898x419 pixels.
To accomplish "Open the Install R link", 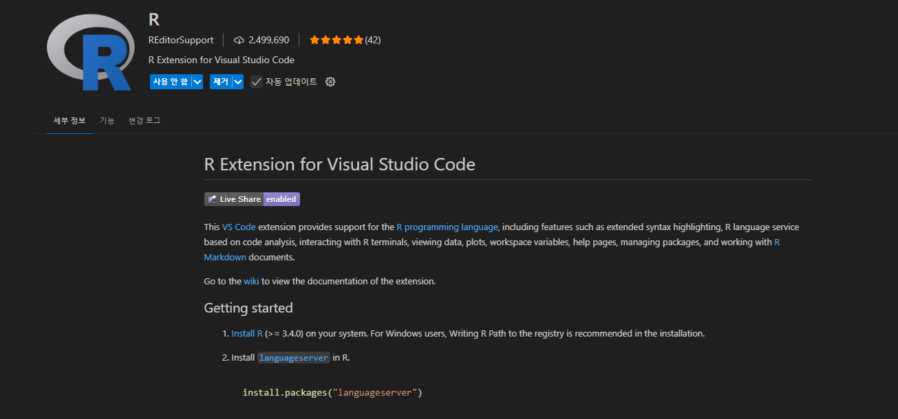I will tap(247, 333).
